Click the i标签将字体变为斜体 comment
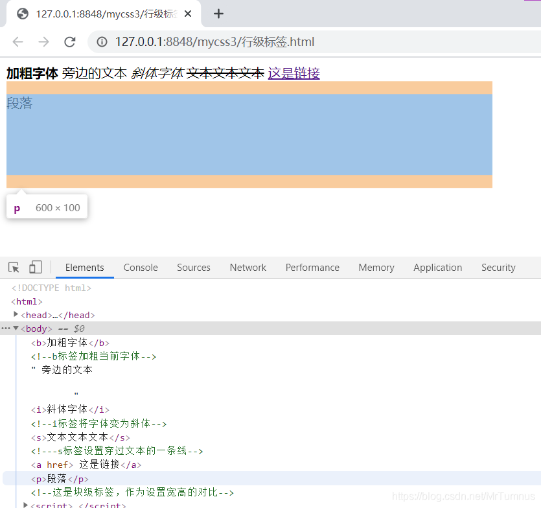This screenshot has width=541, height=508. (98, 424)
